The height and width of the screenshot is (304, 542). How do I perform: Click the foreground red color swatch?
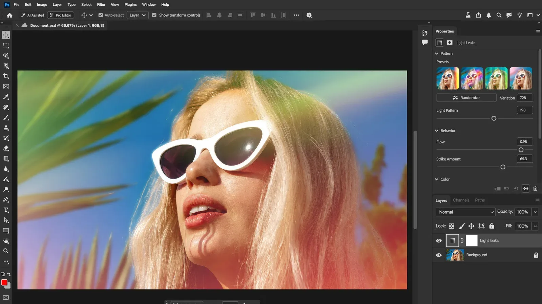(x=4, y=282)
